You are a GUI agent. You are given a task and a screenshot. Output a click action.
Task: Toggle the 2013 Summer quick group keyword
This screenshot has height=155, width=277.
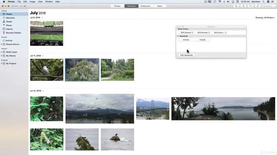[x=203, y=33]
